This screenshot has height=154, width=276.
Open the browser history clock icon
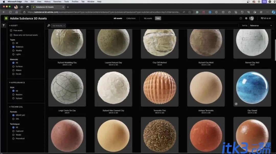242,12
